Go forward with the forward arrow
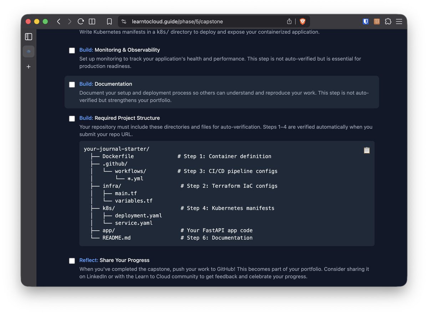This screenshot has height=314, width=428. (70, 21)
